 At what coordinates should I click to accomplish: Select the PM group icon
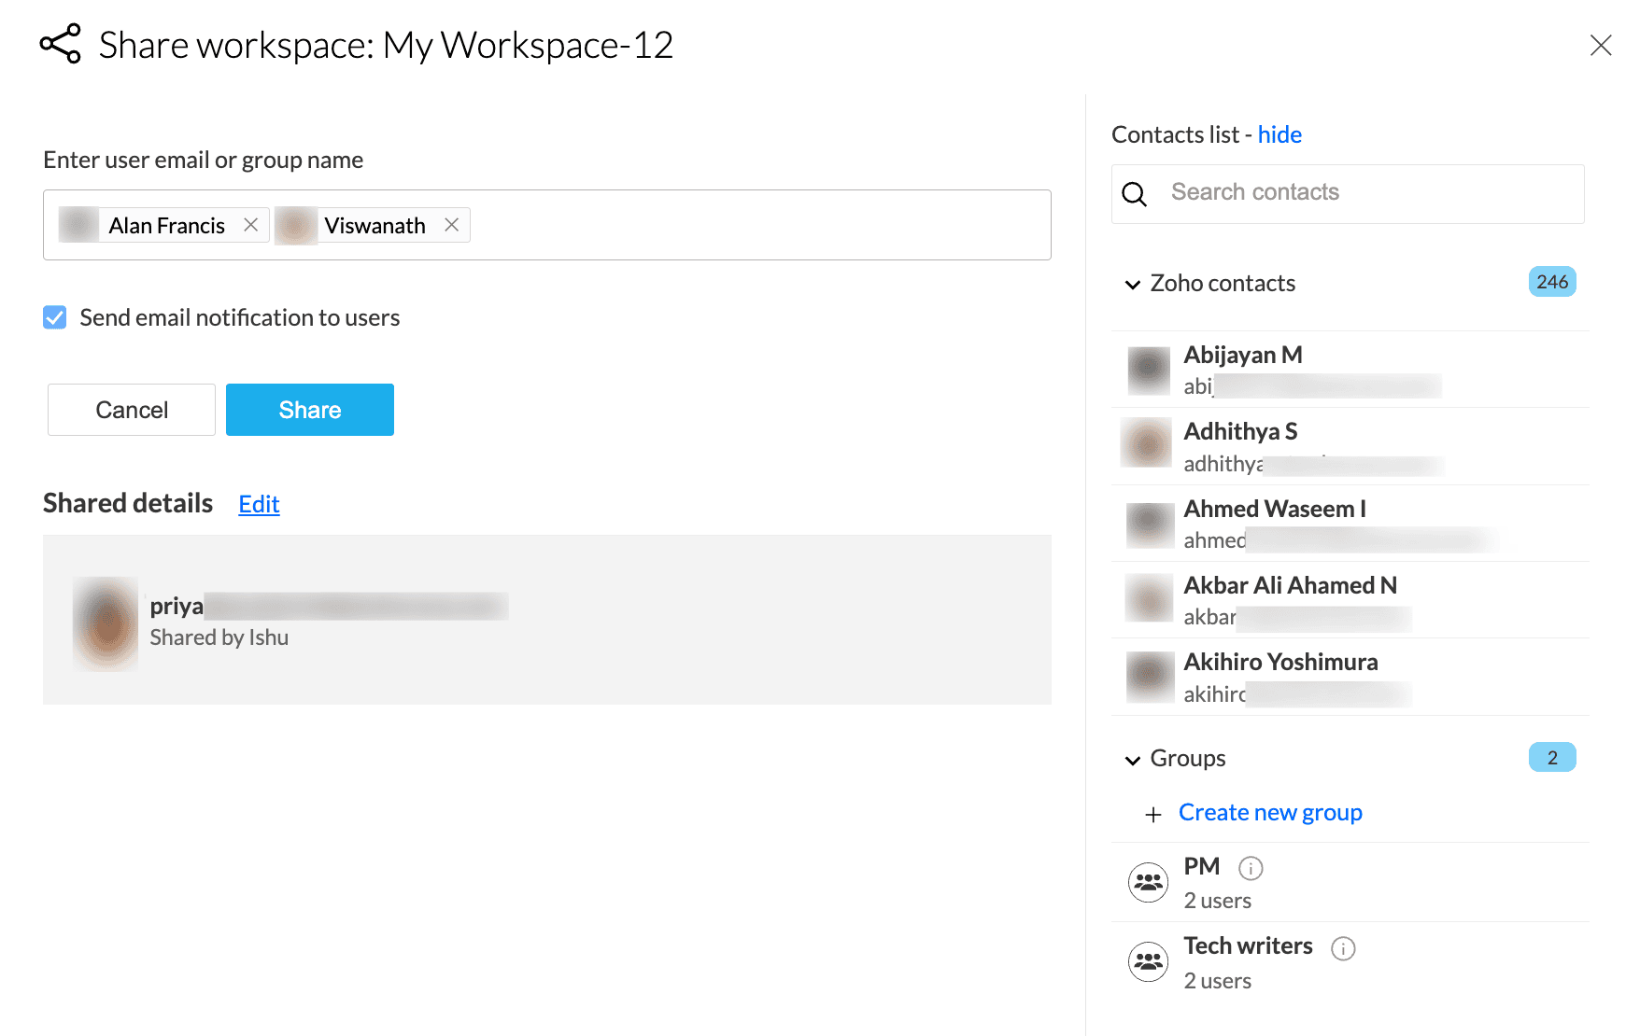pos(1148,882)
